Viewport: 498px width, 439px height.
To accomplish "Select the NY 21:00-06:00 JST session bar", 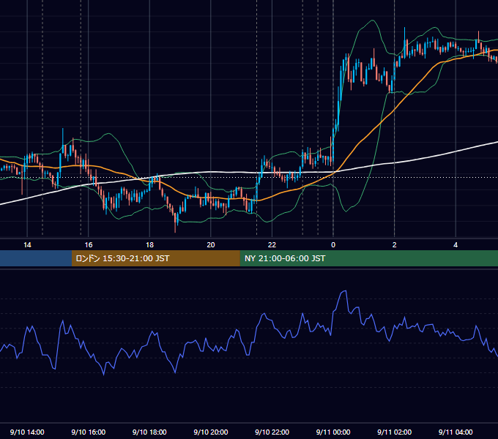I will tap(368, 258).
